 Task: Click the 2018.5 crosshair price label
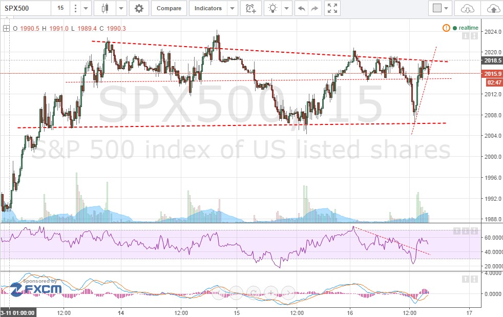click(x=492, y=60)
